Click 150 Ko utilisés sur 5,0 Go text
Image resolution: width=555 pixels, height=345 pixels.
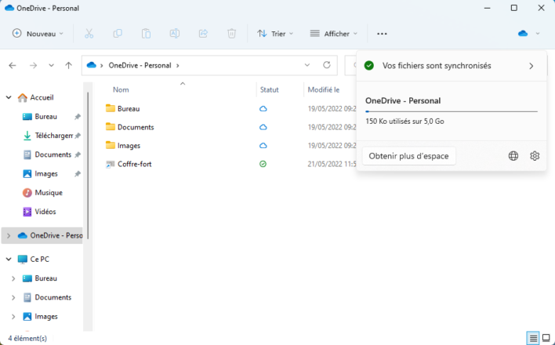(404, 121)
